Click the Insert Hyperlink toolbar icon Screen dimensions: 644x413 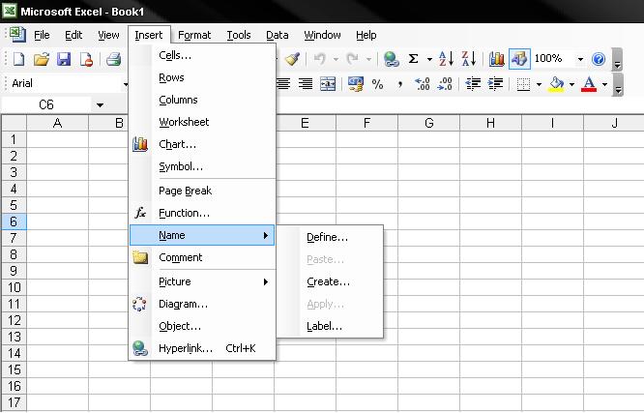pyautogui.click(x=391, y=59)
